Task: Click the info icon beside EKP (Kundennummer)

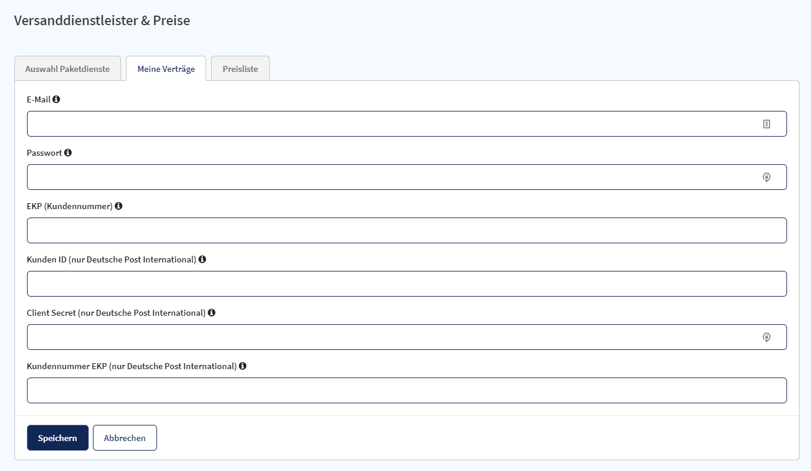Action: [x=119, y=206]
